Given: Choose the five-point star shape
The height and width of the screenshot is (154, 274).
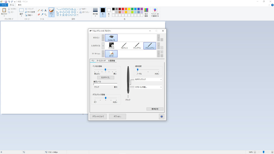Looking at the screenshot, I should click(x=63, y=15).
